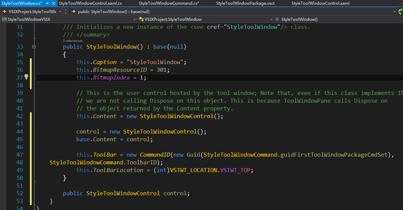Click line number 42 in the gutter

(x=19, y=116)
